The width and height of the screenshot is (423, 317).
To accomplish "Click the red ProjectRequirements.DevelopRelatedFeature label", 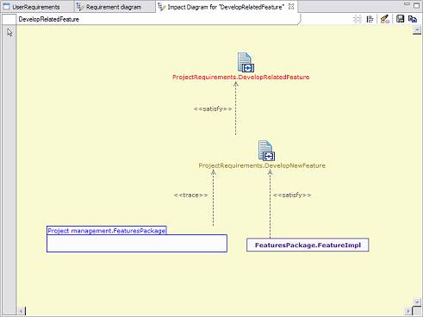I will click(x=240, y=77).
